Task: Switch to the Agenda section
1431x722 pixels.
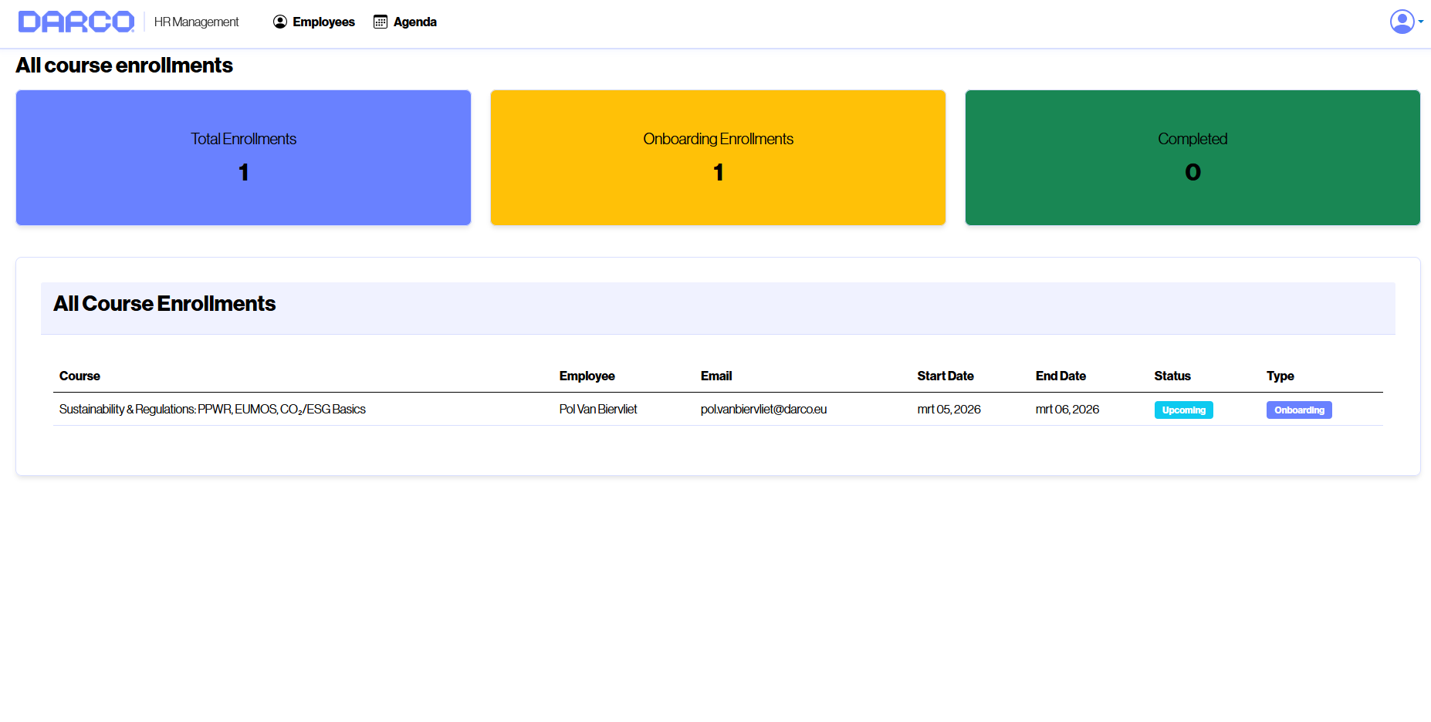Action: pos(414,22)
